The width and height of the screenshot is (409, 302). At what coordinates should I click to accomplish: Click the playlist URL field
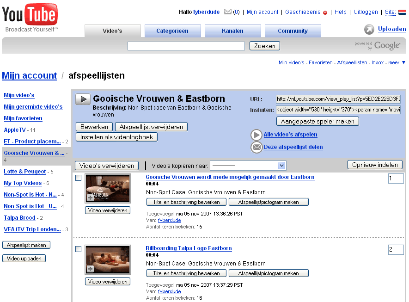coord(338,99)
